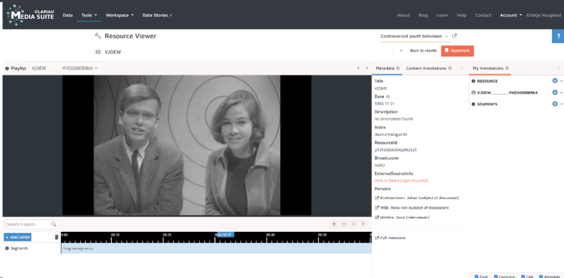The width and height of the screenshot is (564, 278).
Task: Zoom out the timeline with minus icon
Action: pyautogui.click(x=344, y=224)
